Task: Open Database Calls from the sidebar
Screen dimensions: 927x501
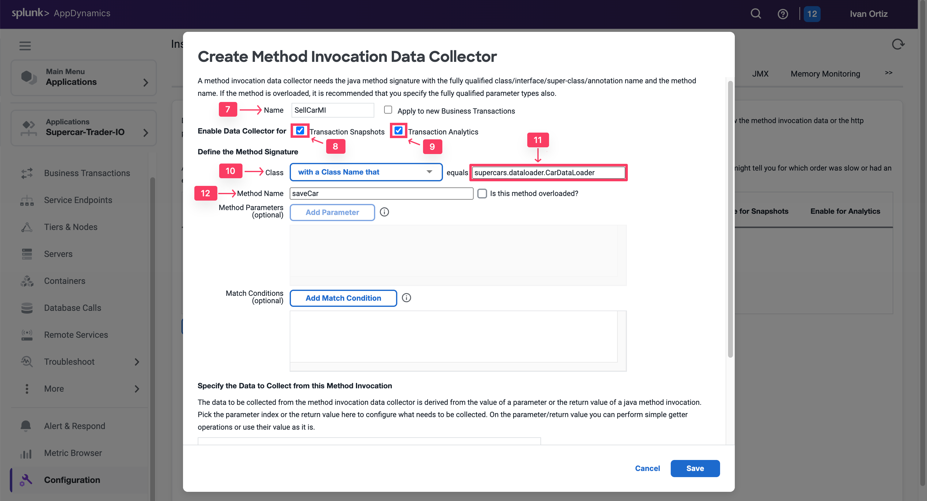Action: pos(72,308)
